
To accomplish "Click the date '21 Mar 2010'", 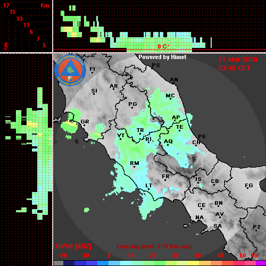I will click(x=238, y=60).
